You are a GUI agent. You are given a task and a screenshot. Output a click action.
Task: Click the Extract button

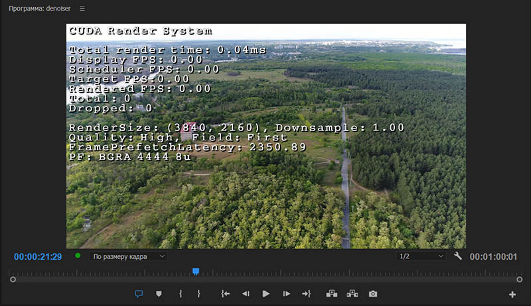[352, 294]
